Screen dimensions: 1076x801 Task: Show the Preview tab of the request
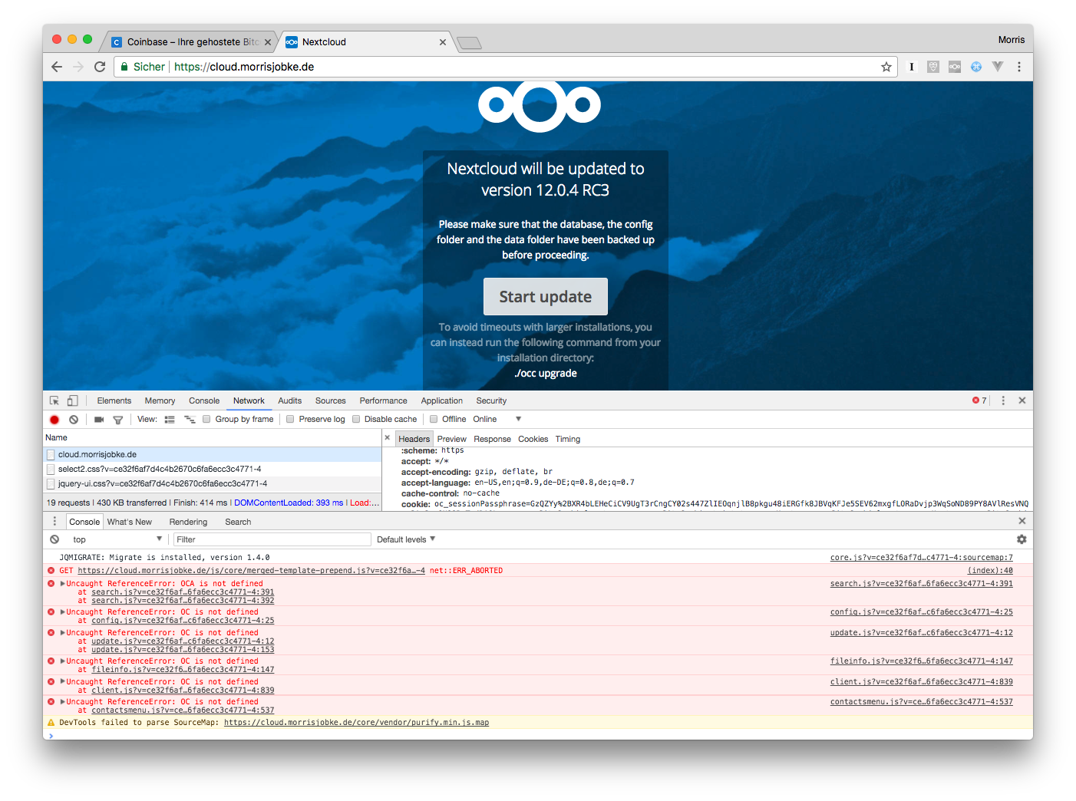452,439
